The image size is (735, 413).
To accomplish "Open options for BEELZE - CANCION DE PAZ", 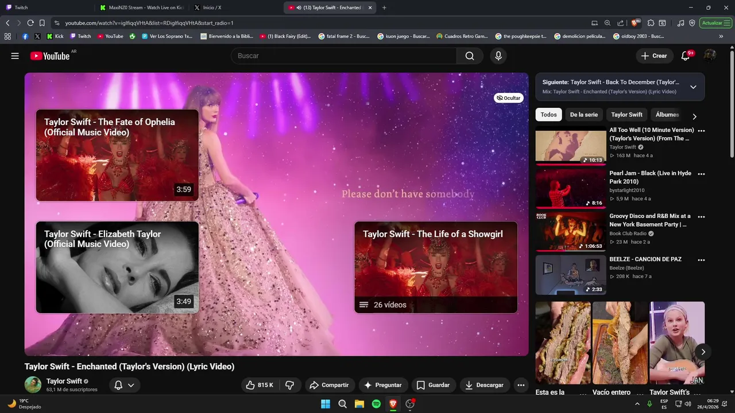I will coord(701,260).
